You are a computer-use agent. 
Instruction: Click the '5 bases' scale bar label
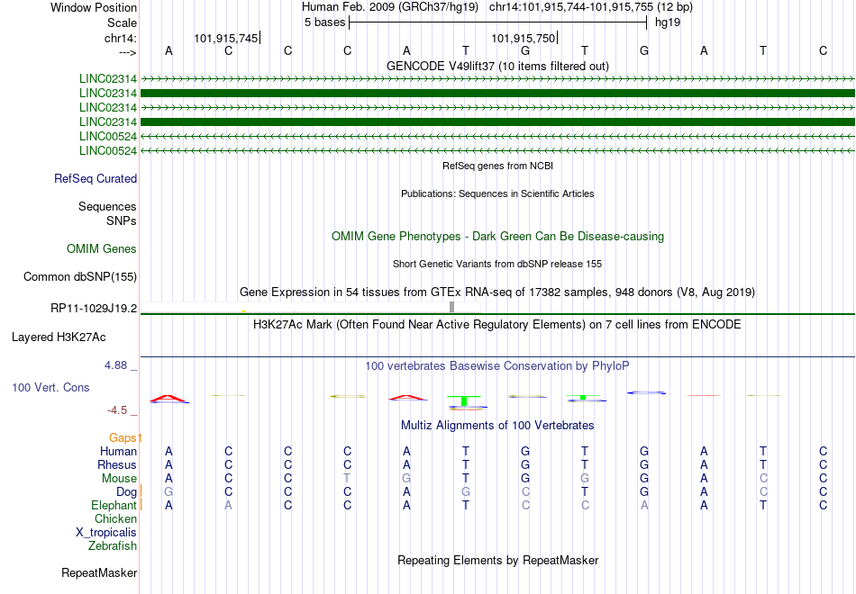pos(324,22)
